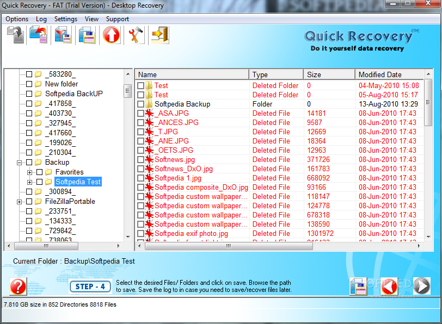This screenshot has height=324, width=442.
Task: Close the Quick Recovery window
Action: (428, 3)
